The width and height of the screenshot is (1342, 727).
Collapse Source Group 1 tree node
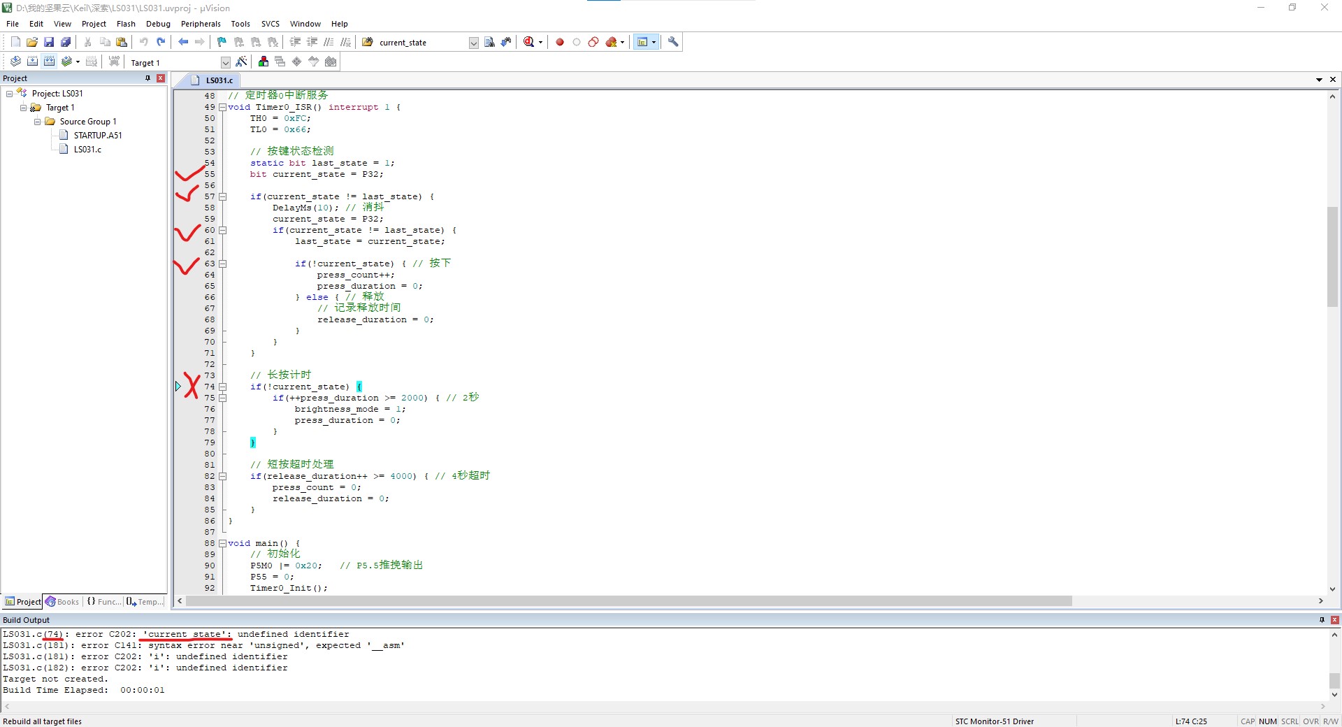pos(38,122)
